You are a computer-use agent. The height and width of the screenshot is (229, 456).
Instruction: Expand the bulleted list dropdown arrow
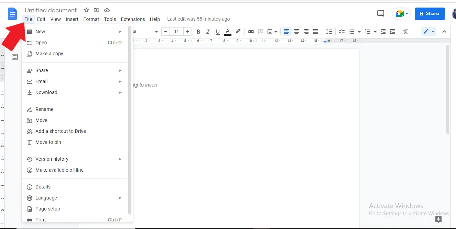[359, 31]
